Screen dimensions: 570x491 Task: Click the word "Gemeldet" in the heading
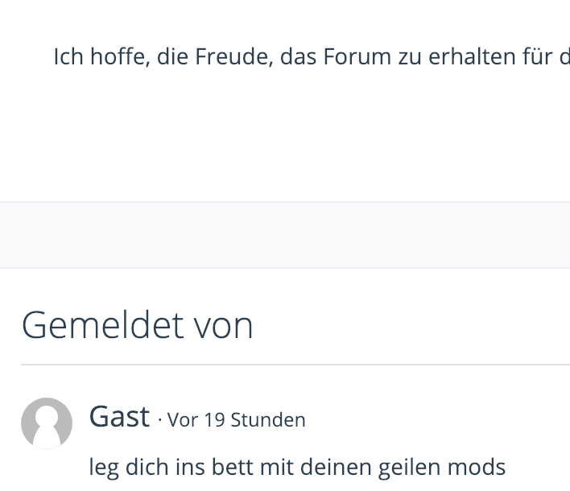102,325
